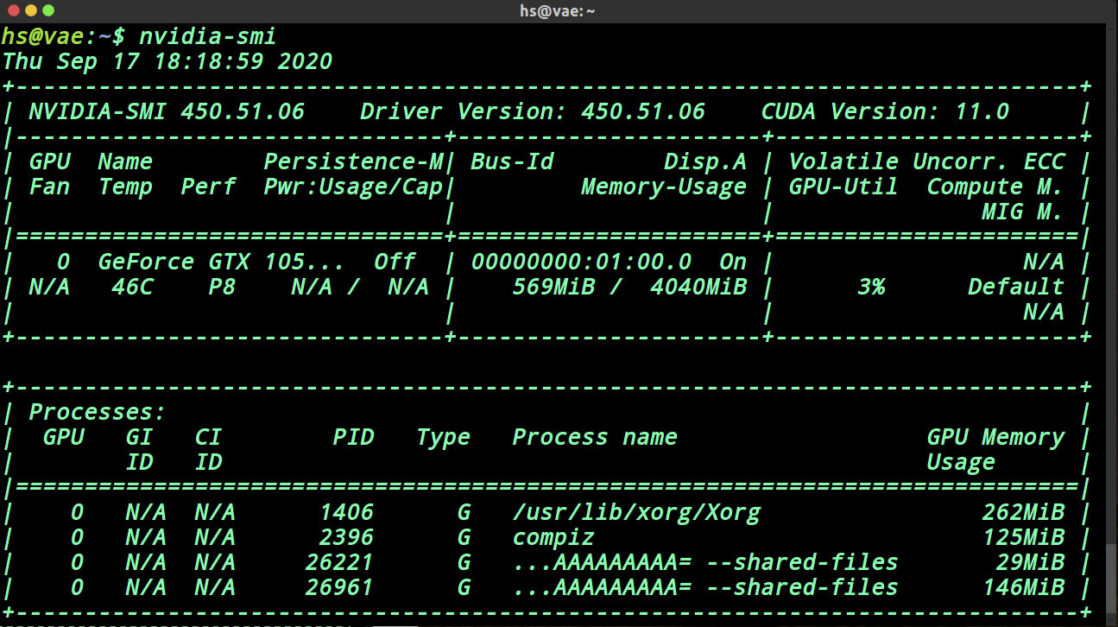This screenshot has width=1118, height=627.
Task: Click 'CUDA Version: 11.0' text
Action: [885, 111]
